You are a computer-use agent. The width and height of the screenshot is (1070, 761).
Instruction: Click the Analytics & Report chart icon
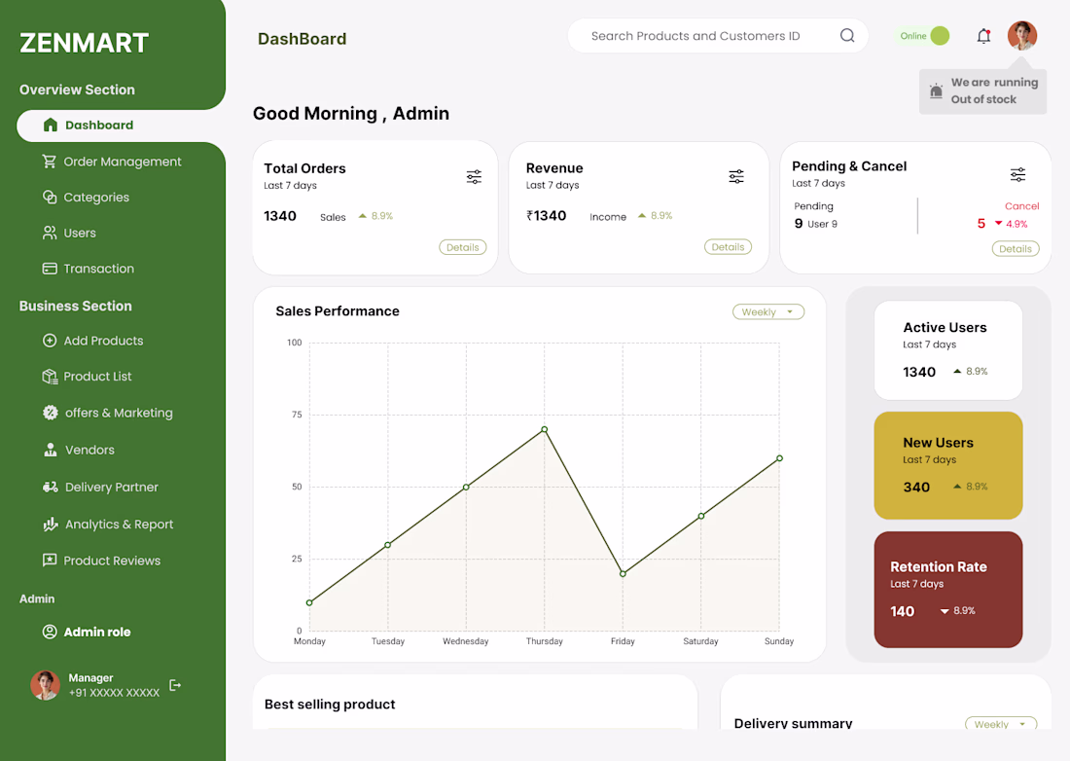click(x=51, y=525)
